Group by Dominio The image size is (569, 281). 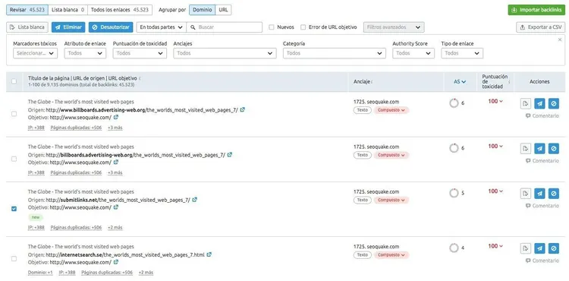(x=202, y=10)
